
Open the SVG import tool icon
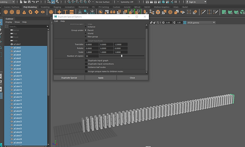click(x=71, y=12)
